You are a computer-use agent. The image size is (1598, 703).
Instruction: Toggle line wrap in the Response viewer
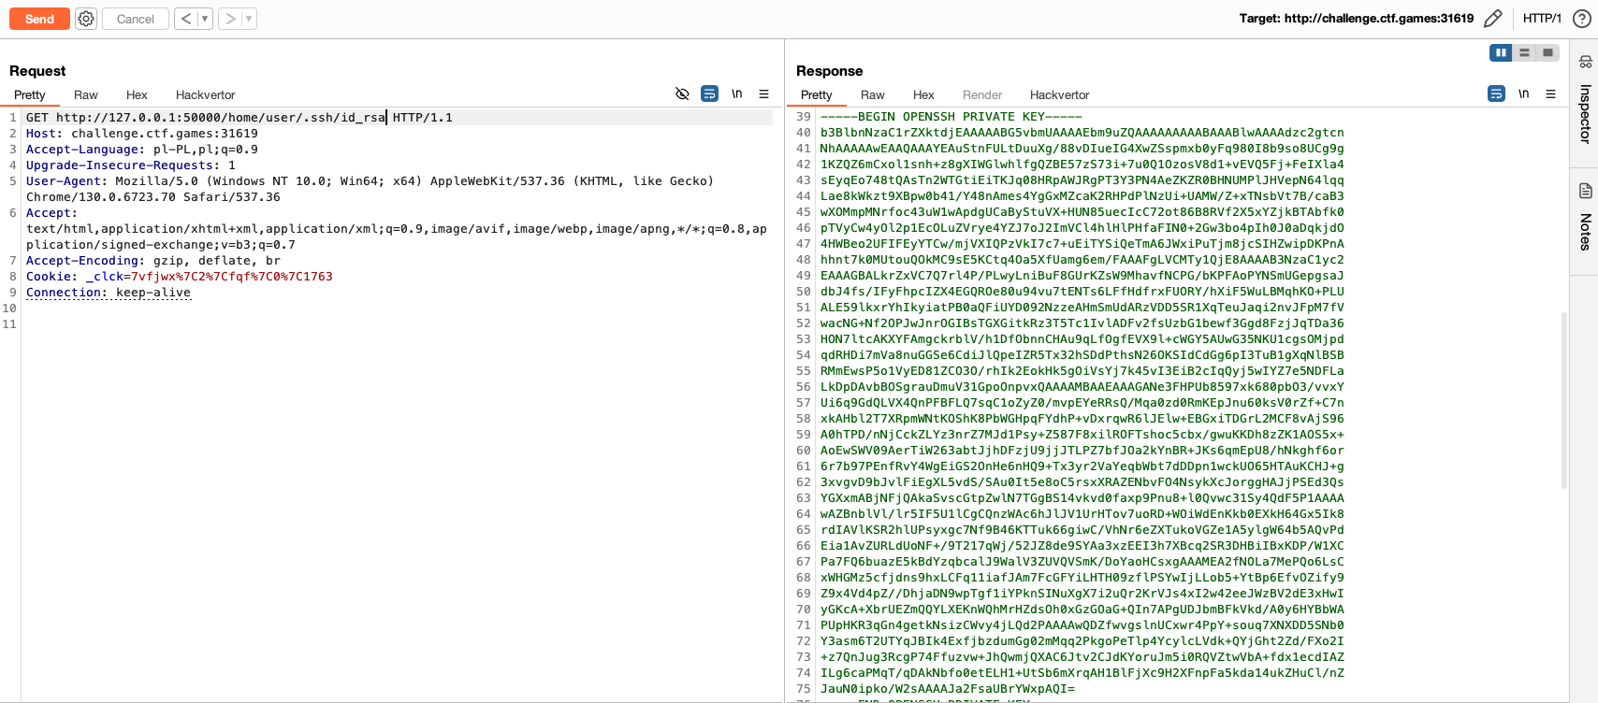[1497, 93]
